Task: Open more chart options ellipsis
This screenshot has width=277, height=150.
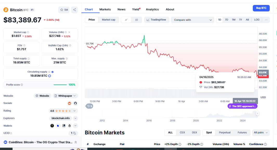Action: 266,20
